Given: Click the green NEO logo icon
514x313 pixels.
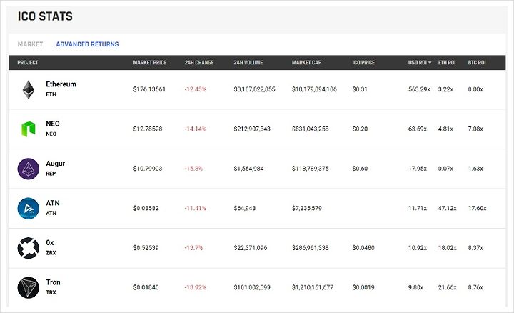Looking at the screenshot, I should (x=28, y=129).
